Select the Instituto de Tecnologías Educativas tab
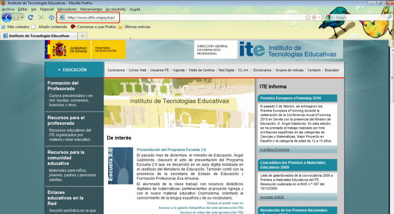394x214 pixels. (39, 36)
